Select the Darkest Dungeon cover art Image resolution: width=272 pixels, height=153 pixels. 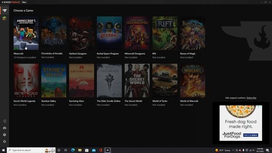point(82,33)
